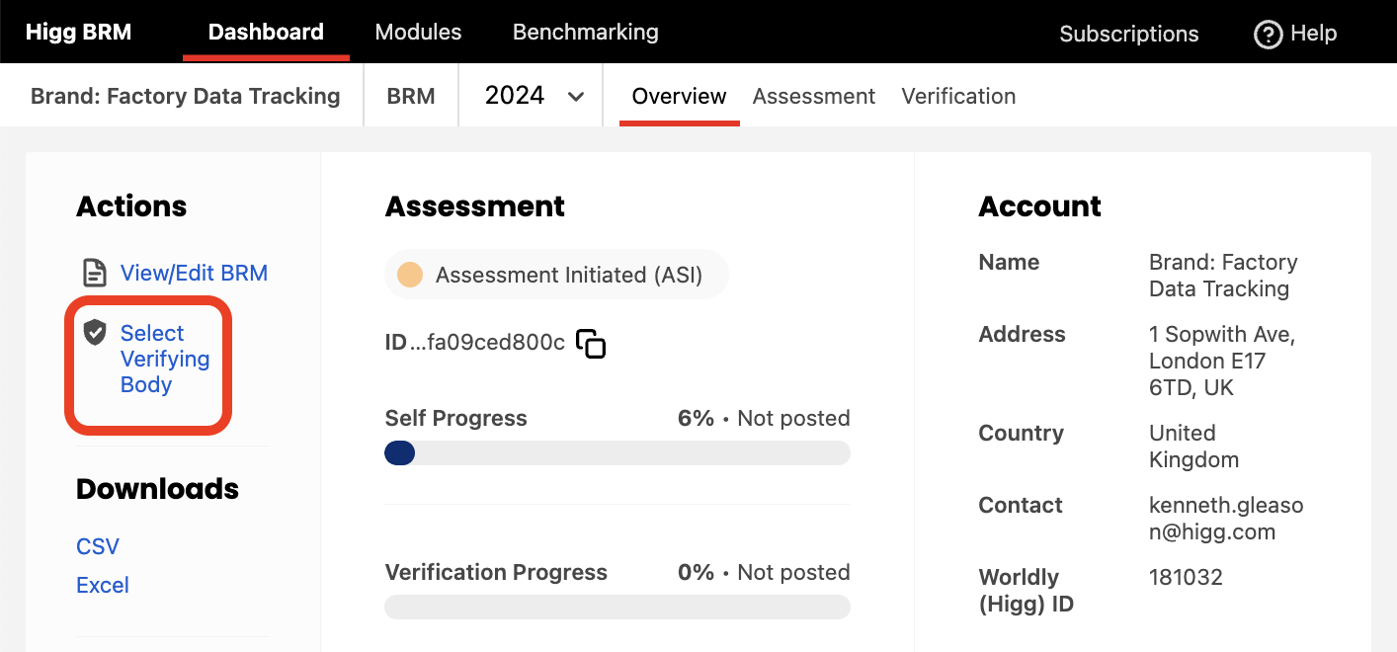
Task: Go to the Dashboard tab
Action: click(x=266, y=32)
